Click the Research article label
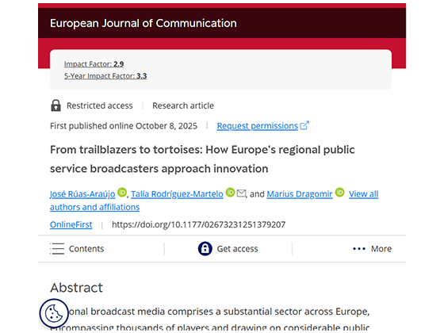 tap(183, 105)
